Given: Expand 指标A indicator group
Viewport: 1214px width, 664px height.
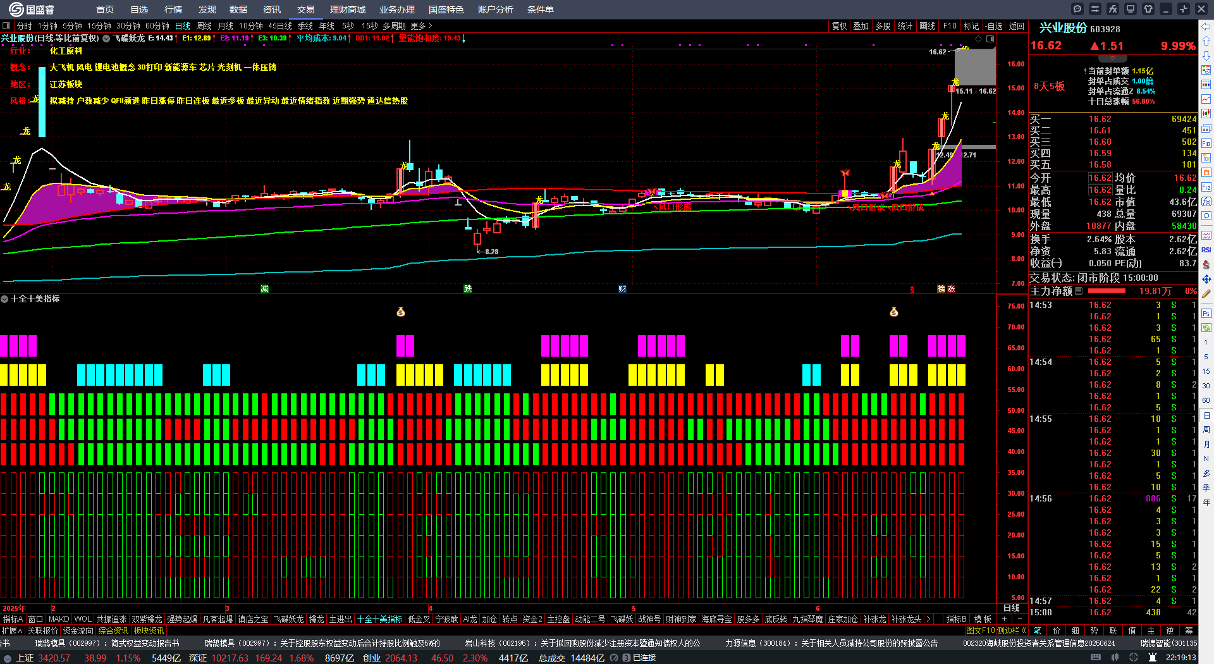Looking at the screenshot, I should click(13, 619).
